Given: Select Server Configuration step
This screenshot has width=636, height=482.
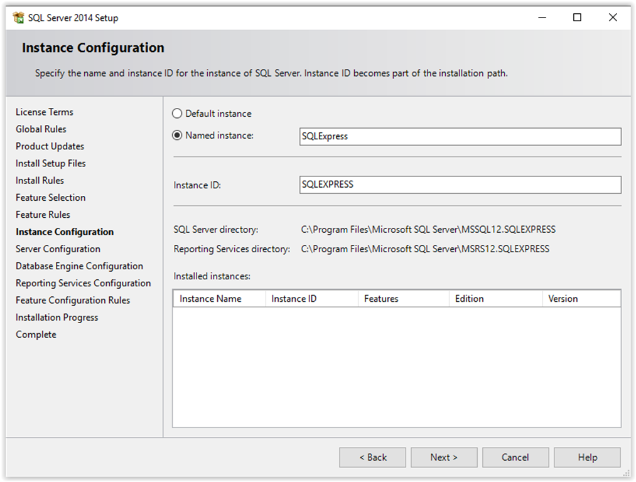Looking at the screenshot, I should point(58,249).
